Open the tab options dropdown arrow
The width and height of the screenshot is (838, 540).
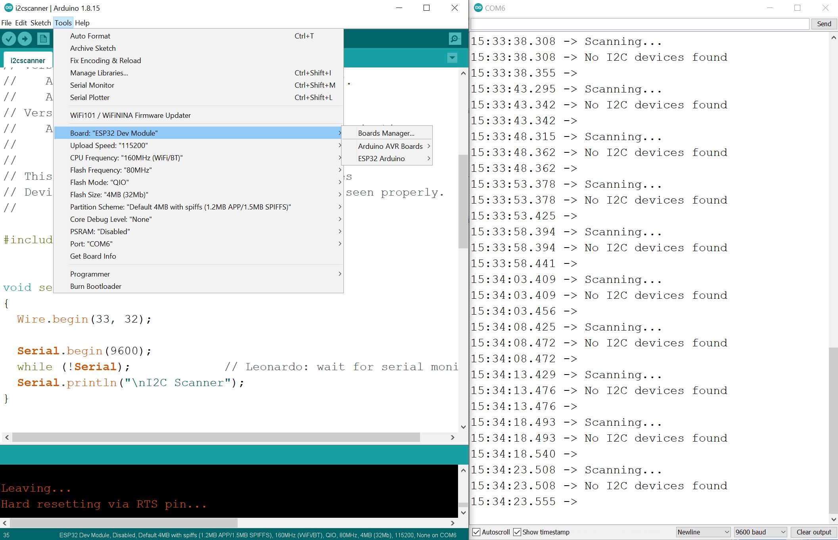click(x=452, y=58)
